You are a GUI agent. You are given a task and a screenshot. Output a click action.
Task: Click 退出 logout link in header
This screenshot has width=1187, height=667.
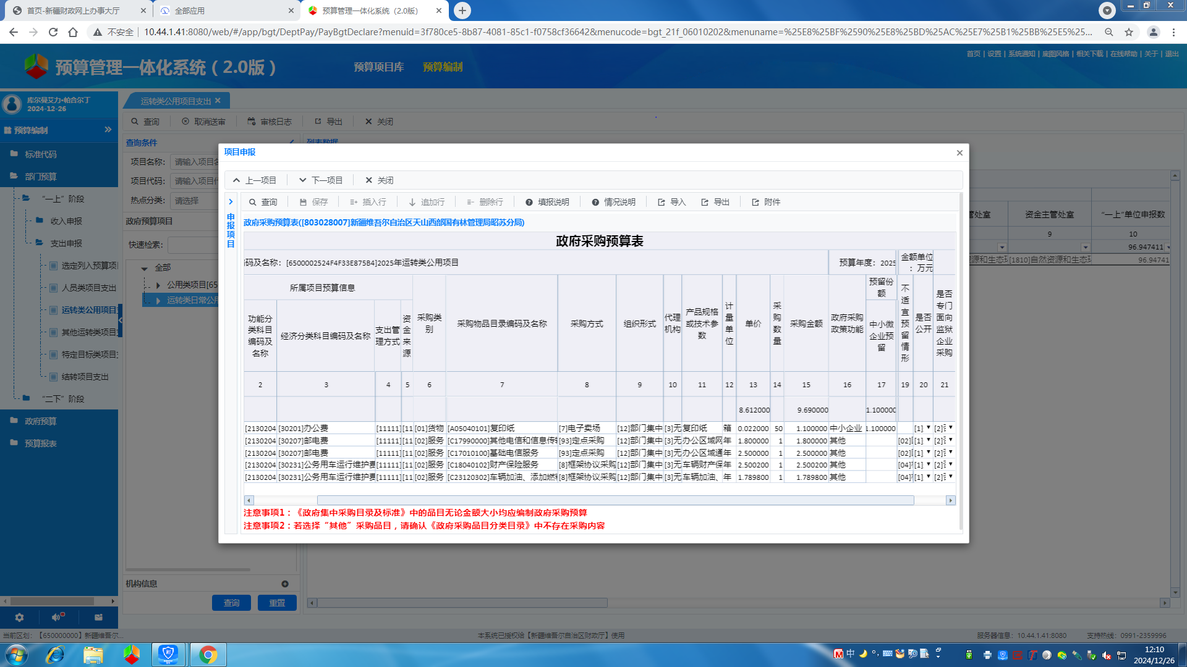pos(1172,54)
